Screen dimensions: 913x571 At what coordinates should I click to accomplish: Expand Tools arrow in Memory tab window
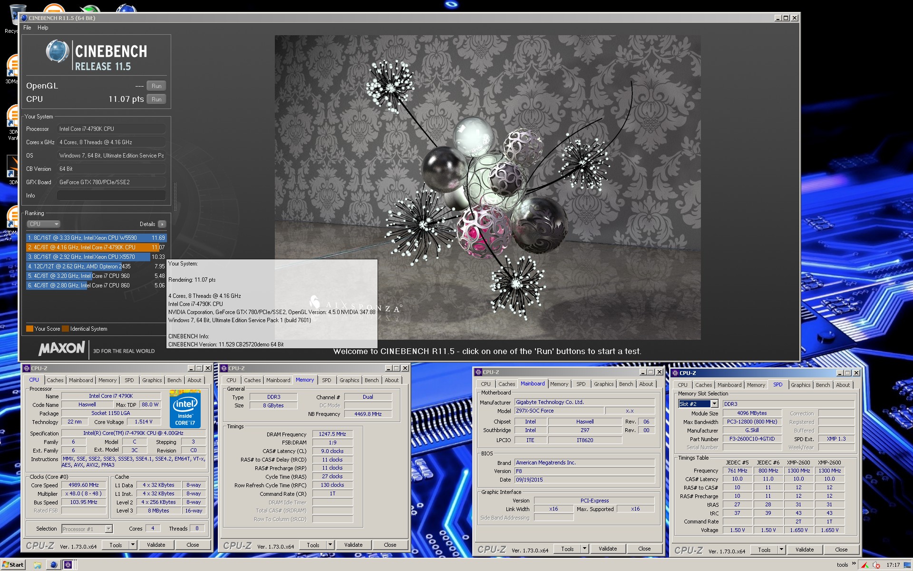pos(330,545)
